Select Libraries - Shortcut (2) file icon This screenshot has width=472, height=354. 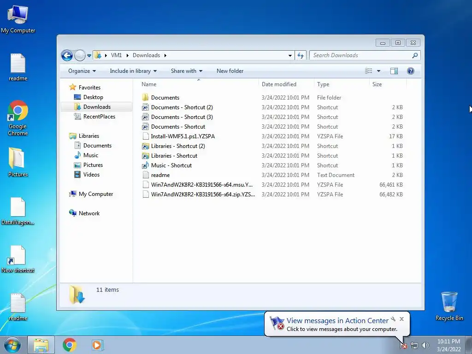tap(145, 146)
